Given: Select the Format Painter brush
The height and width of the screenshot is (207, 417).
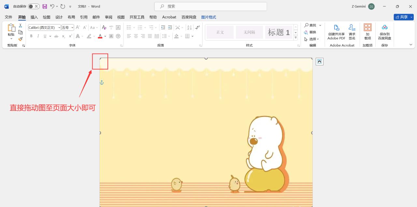Looking at the screenshot, I should pos(20,39).
